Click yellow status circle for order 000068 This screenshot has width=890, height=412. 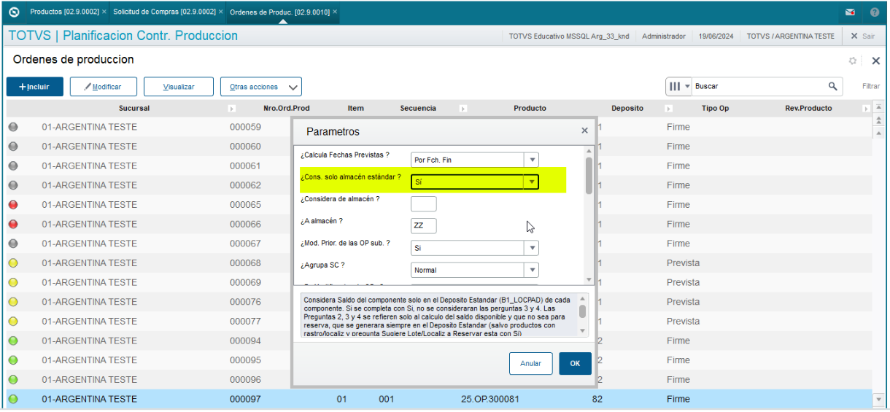click(x=13, y=263)
